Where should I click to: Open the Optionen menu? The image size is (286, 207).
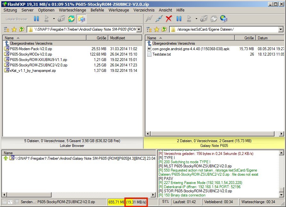(x=46, y=10)
